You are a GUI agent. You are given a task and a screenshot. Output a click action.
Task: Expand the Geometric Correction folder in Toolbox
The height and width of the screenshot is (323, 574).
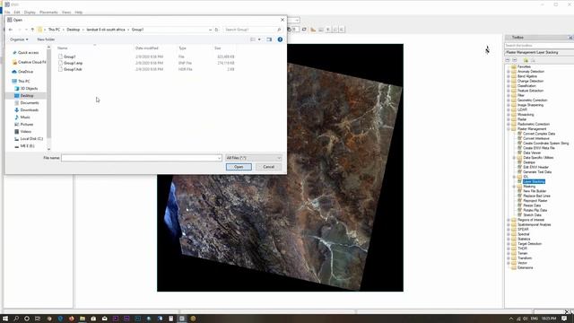pyautogui.click(x=509, y=100)
